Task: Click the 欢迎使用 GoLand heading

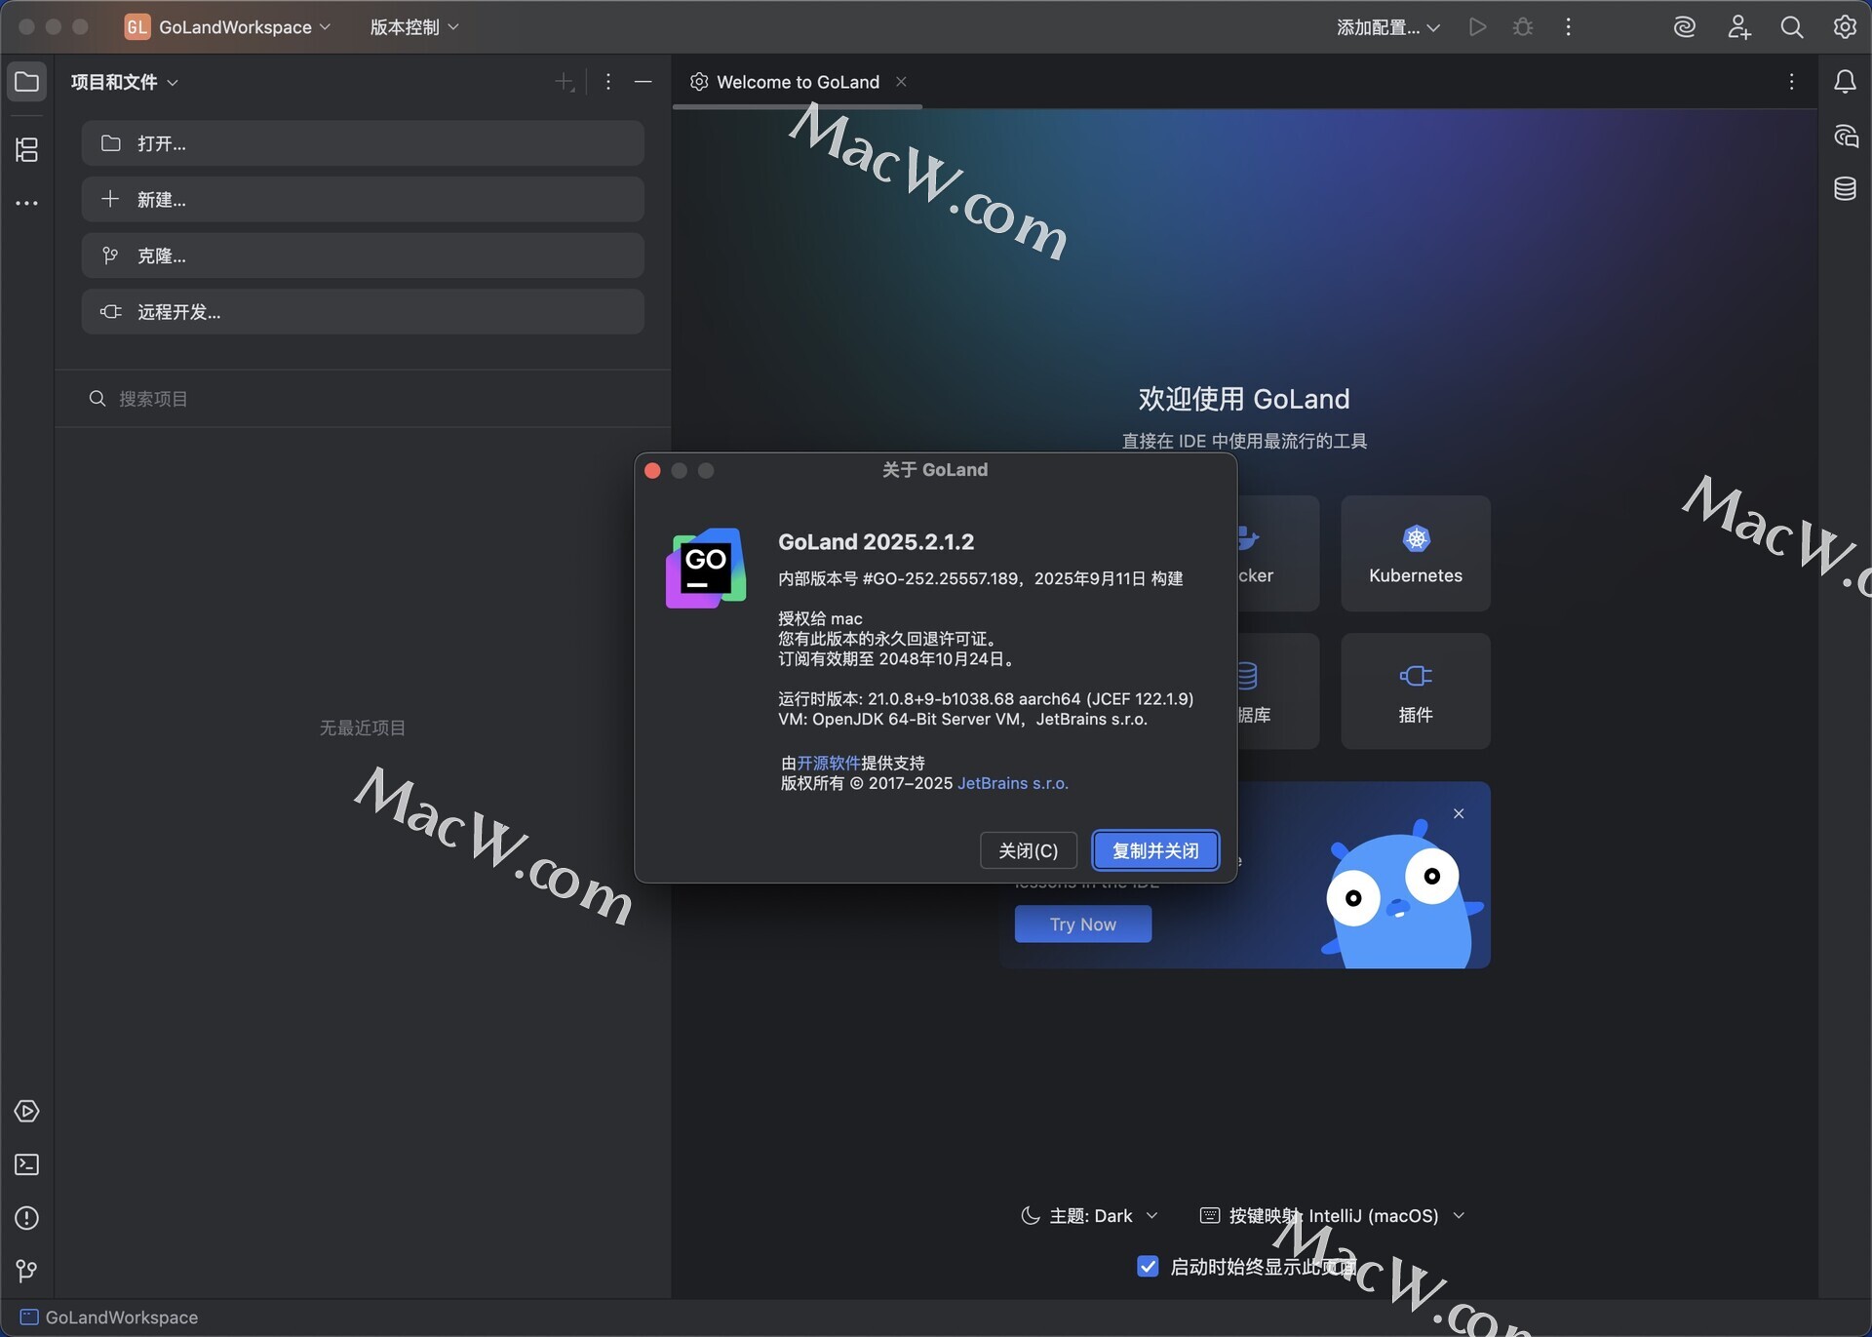Action: [1244, 399]
